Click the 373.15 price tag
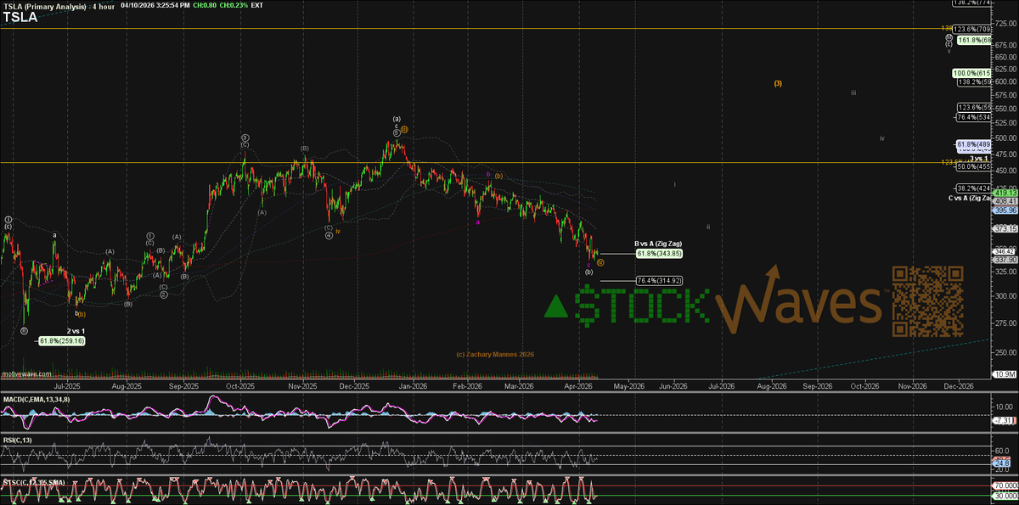Viewport: 1019px width, 505px height. pyautogui.click(x=1005, y=228)
